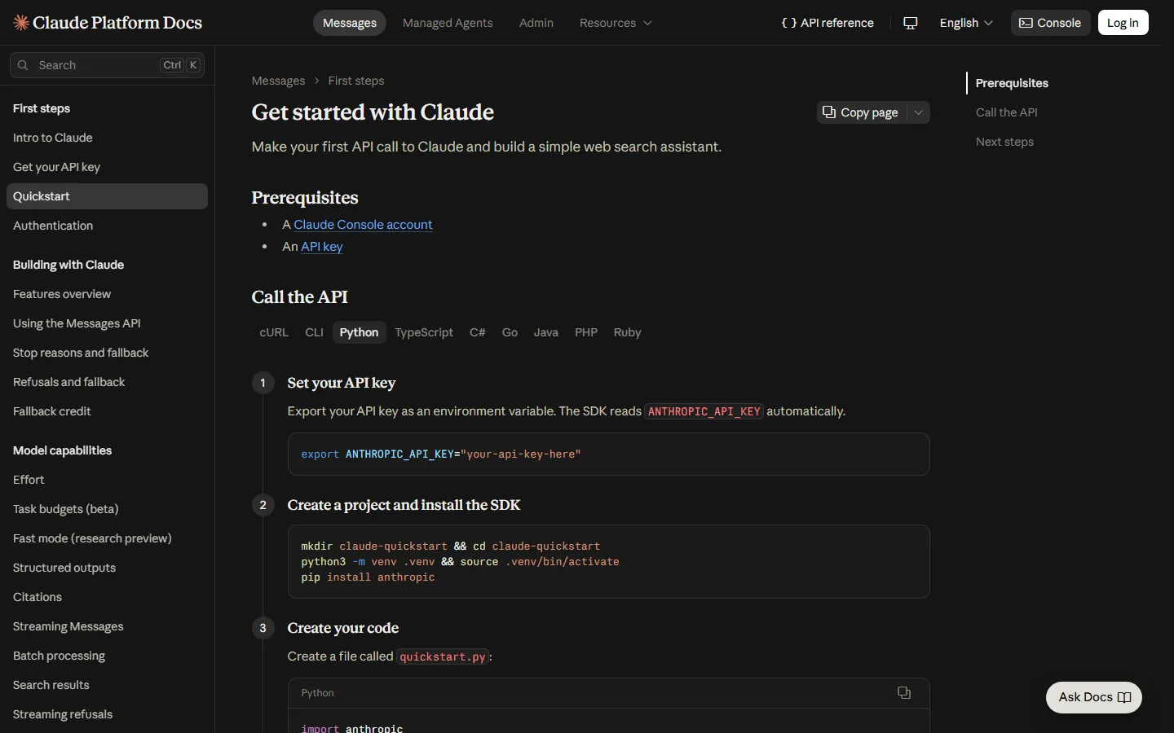Switch to the Managed Agents tab
This screenshot has width=1174, height=733.
coord(448,23)
